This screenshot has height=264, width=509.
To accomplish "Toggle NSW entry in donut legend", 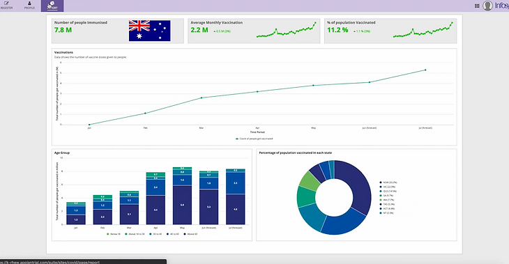I will click(388, 183).
